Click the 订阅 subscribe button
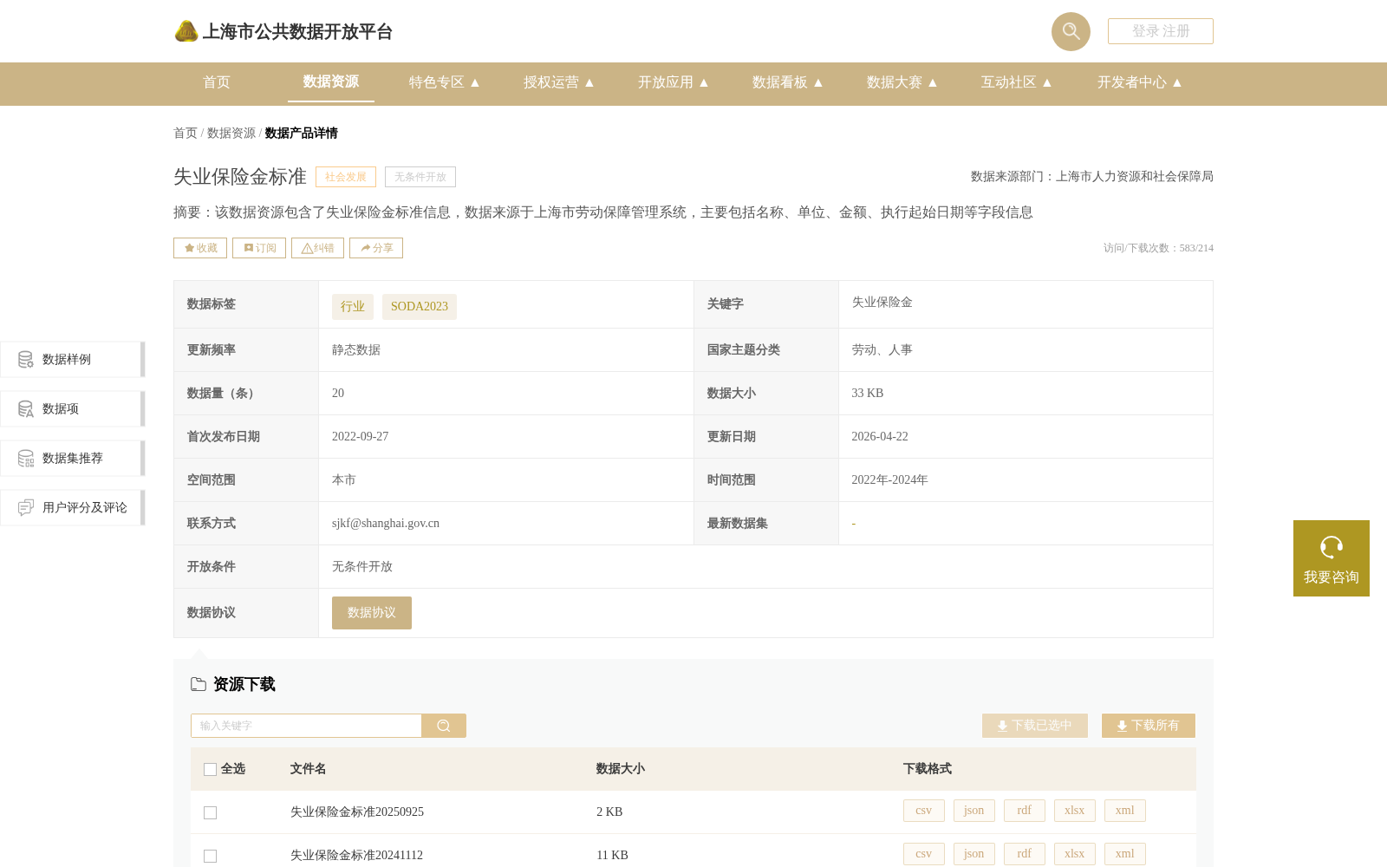This screenshot has width=1387, height=867. (259, 248)
